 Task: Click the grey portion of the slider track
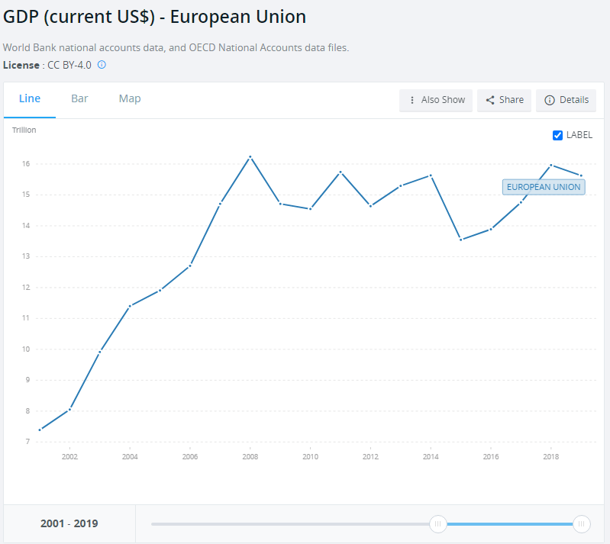pyautogui.click(x=290, y=523)
